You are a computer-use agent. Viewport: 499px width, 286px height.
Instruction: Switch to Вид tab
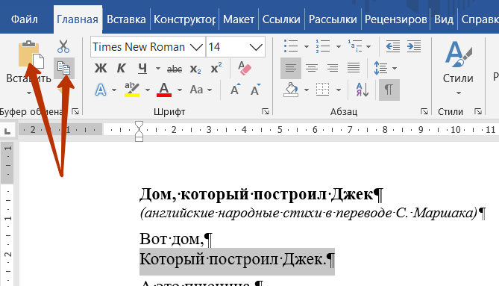[x=444, y=19]
